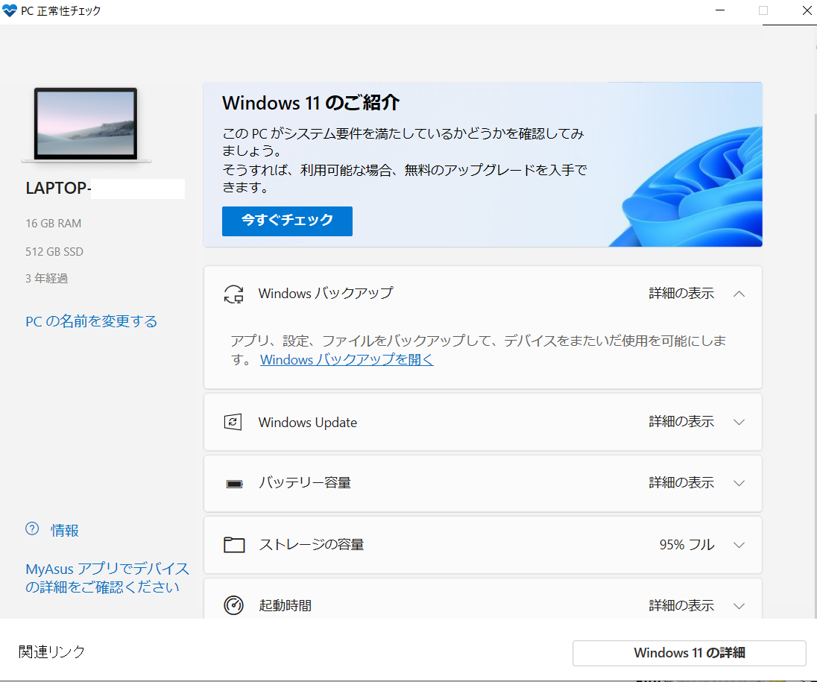
Task: Open the MyAsus アプリ device details link
Action: click(x=107, y=578)
